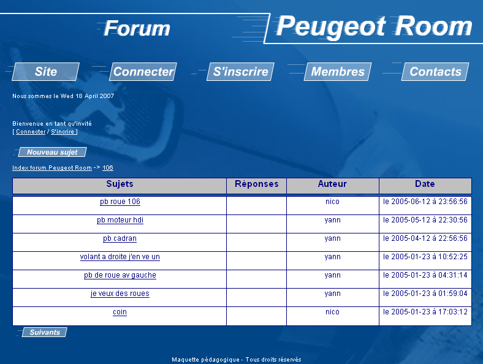Open the topic 'coin'
This screenshot has width=483, height=364.
click(x=120, y=313)
